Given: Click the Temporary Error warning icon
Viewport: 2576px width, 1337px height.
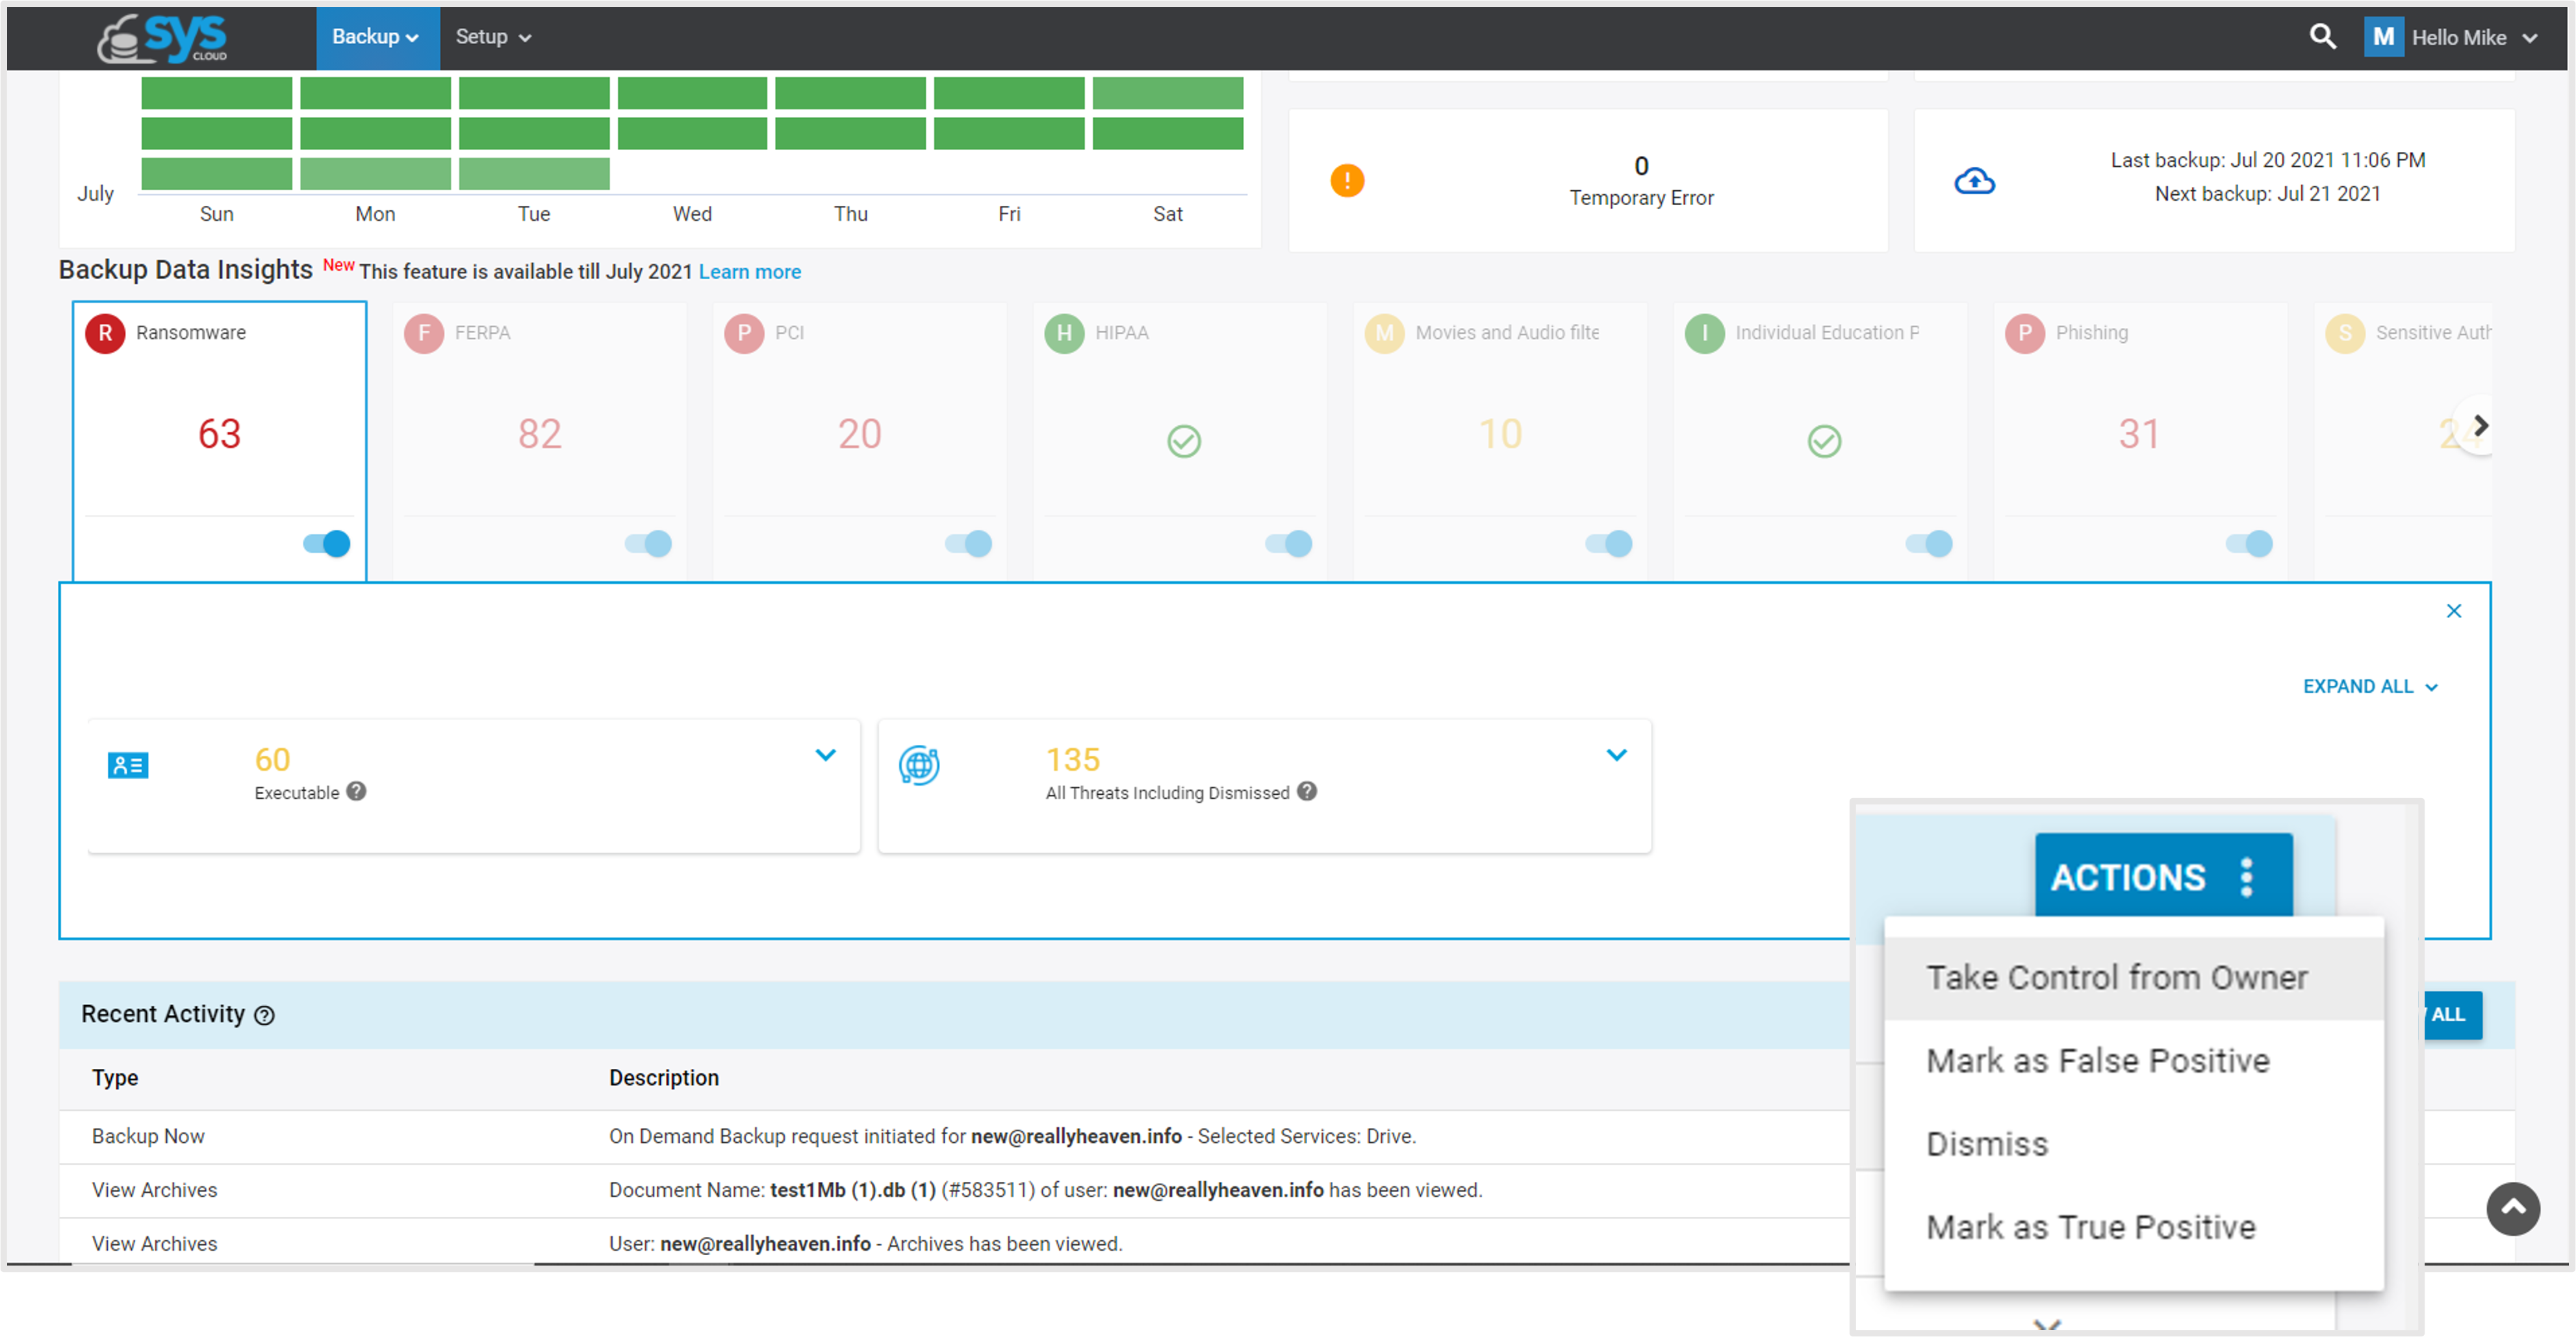Looking at the screenshot, I should (x=1348, y=181).
